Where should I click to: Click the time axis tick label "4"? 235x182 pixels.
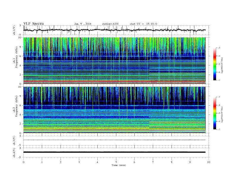[97, 162]
